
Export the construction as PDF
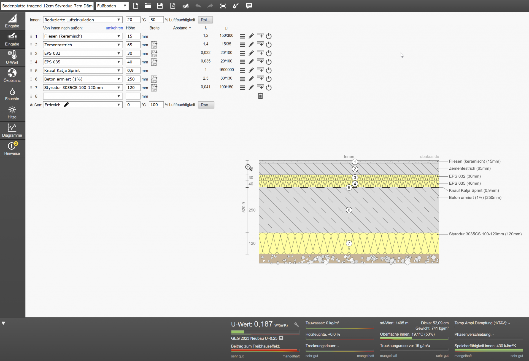[173, 6]
